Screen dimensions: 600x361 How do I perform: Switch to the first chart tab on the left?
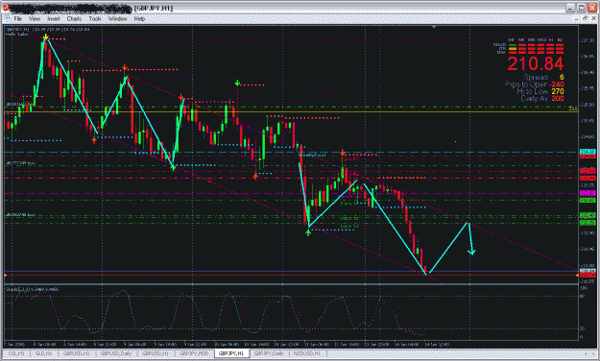point(16,353)
